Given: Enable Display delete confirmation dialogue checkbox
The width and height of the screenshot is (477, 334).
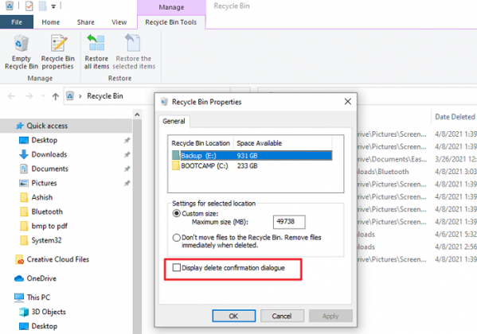Looking at the screenshot, I should tap(177, 267).
